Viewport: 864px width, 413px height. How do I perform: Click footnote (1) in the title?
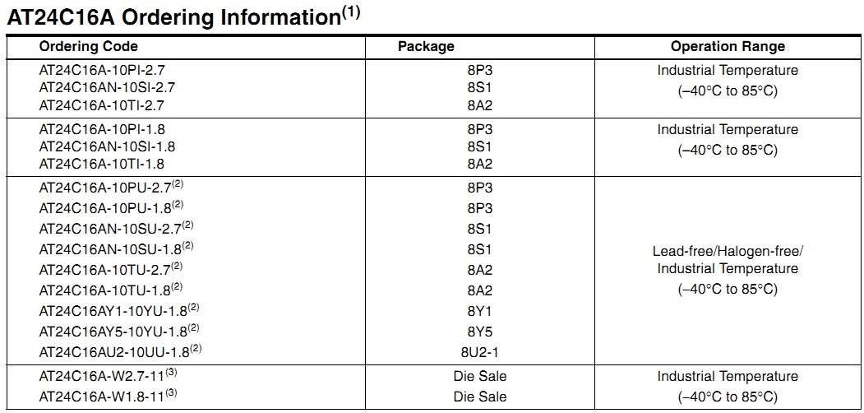pos(350,13)
